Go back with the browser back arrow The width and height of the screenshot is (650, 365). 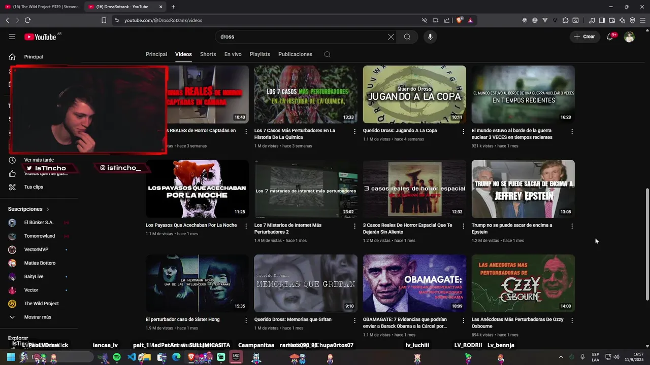(7, 20)
